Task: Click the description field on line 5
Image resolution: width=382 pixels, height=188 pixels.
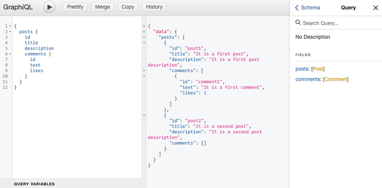Action: tap(39, 48)
